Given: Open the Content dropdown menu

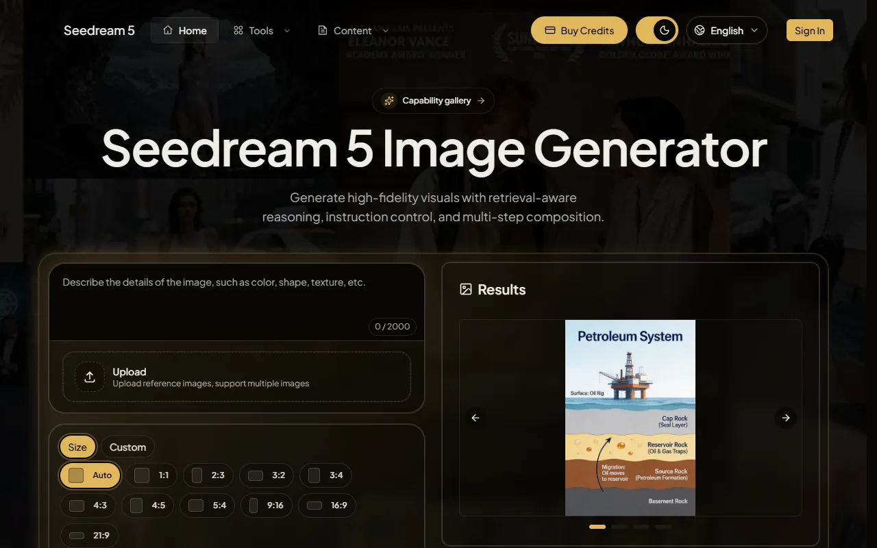Looking at the screenshot, I should [x=353, y=31].
